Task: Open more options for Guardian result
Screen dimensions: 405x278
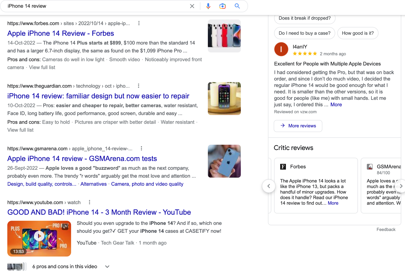Action: pos(138,86)
